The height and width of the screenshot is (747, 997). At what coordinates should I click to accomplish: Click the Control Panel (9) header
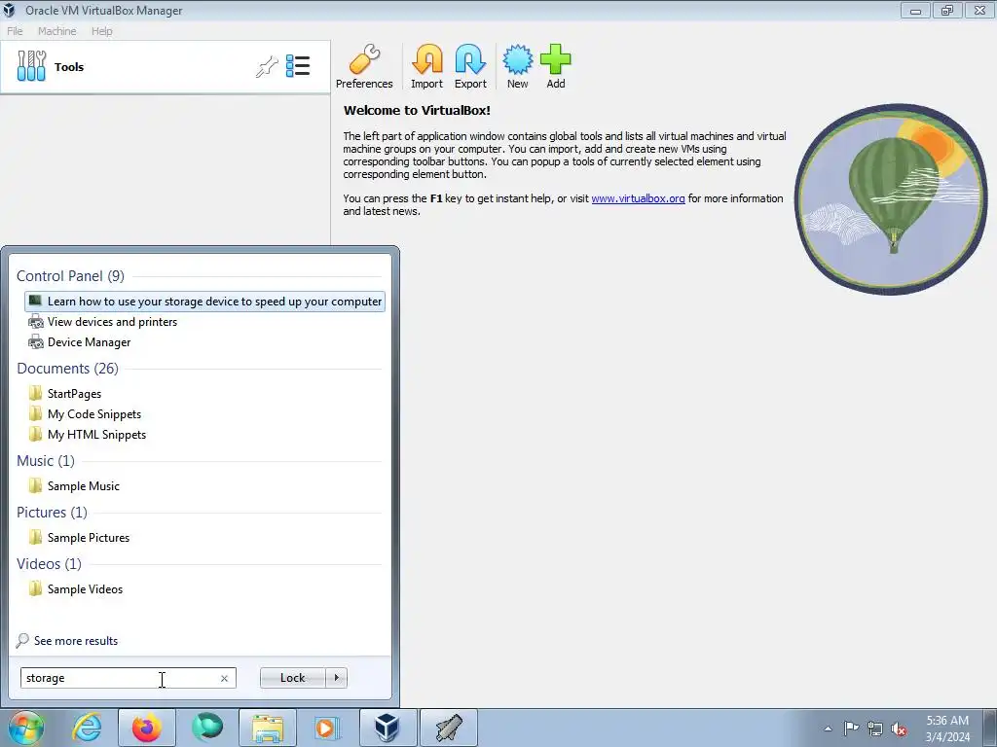70,275
